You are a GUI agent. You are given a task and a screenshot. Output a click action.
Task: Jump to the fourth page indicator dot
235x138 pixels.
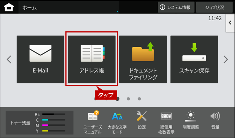[128, 99]
